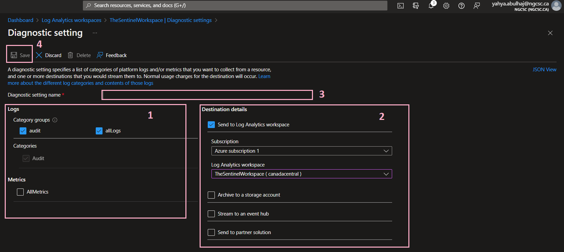Focus the Diagnostic setting name field
This screenshot has height=252, width=564.
coord(207,95)
